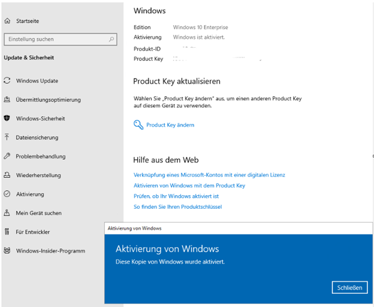Click the key icon beside Product Key ändern
Viewport: 374px width, 307px height.
pyautogui.click(x=138, y=124)
